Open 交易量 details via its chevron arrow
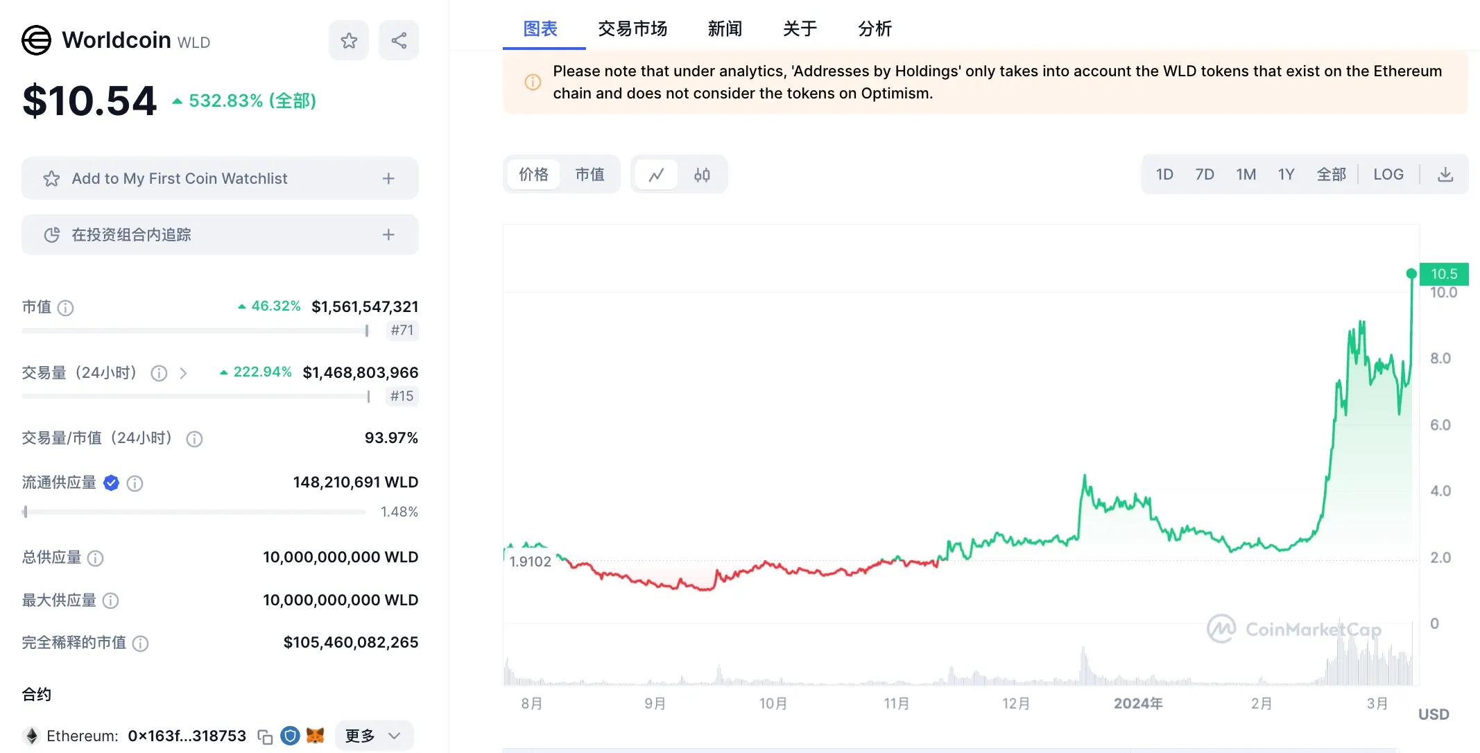 pyautogui.click(x=184, y=372)
